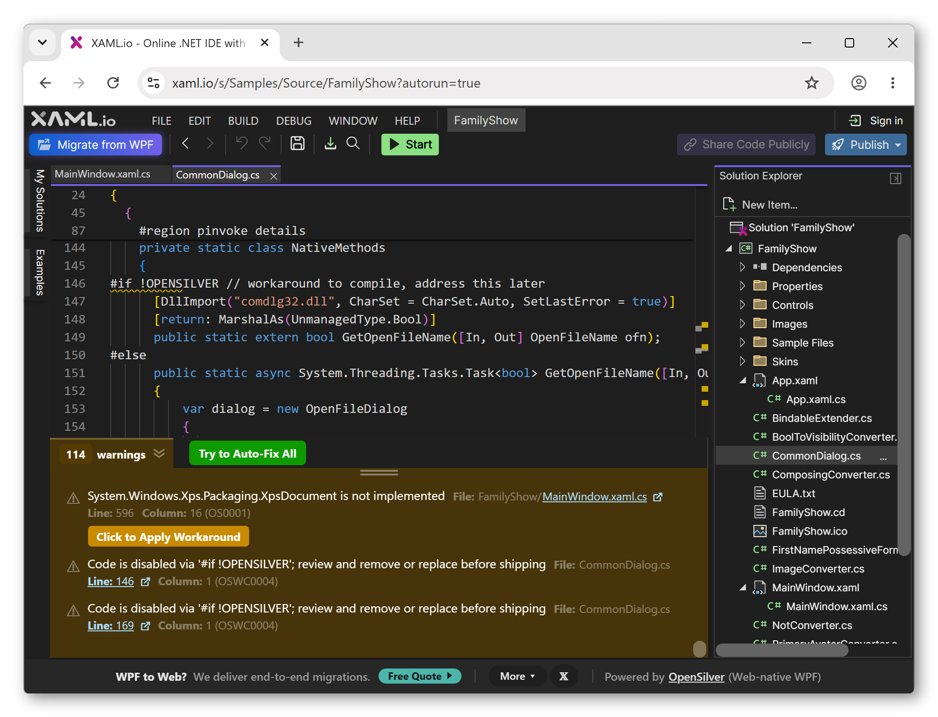
Task: Bookmark this page with the star icon
Action: pos(811,83)
